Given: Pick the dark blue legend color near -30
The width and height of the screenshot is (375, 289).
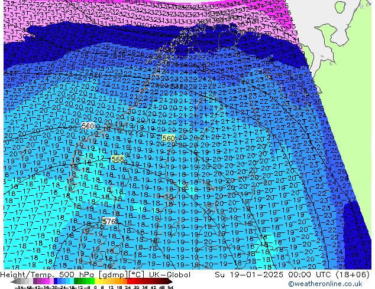Looking at the screenshot, I should tap(56, 282).
